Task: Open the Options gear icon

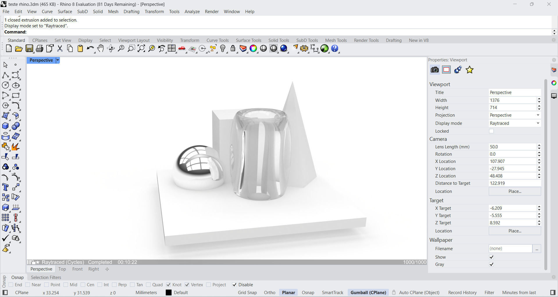Action: pos(304,49)
